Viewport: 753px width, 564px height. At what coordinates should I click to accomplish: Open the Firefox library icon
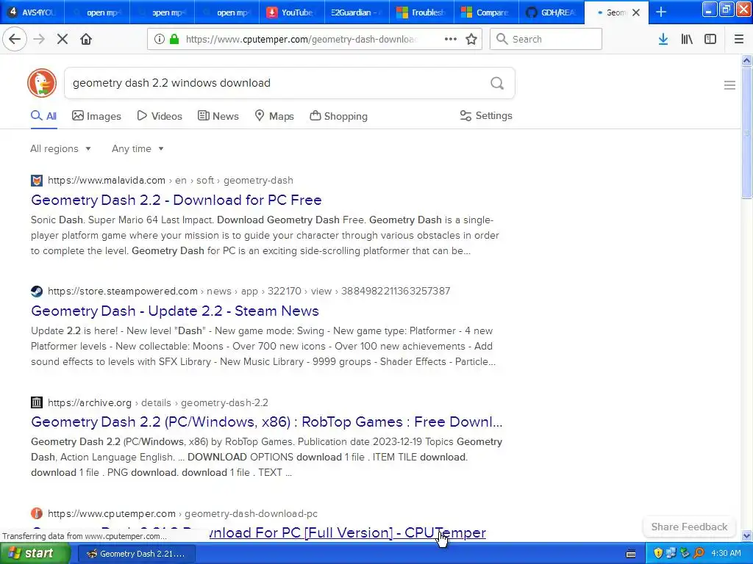point(687,39)
